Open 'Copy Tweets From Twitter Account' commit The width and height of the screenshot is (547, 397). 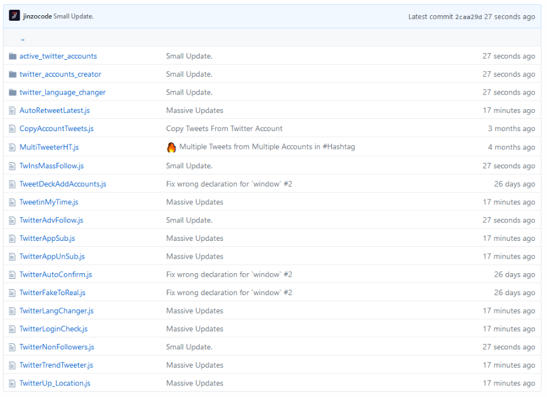coord(224,129)
